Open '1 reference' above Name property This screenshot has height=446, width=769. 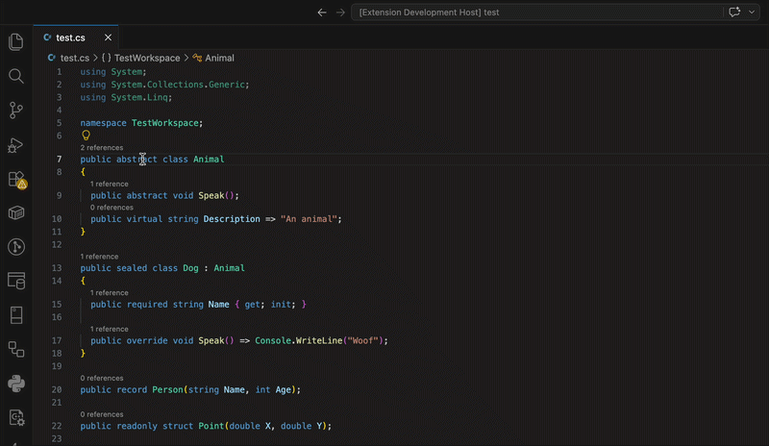(x=109, y=293)
